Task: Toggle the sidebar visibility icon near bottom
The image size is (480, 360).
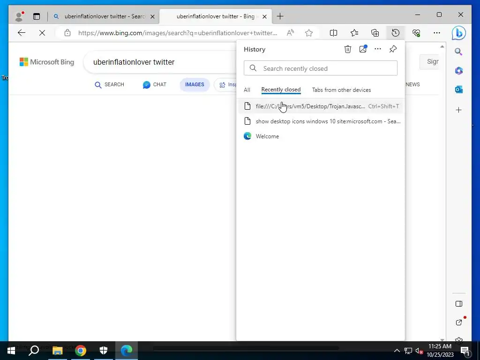Action: point(458,304)
